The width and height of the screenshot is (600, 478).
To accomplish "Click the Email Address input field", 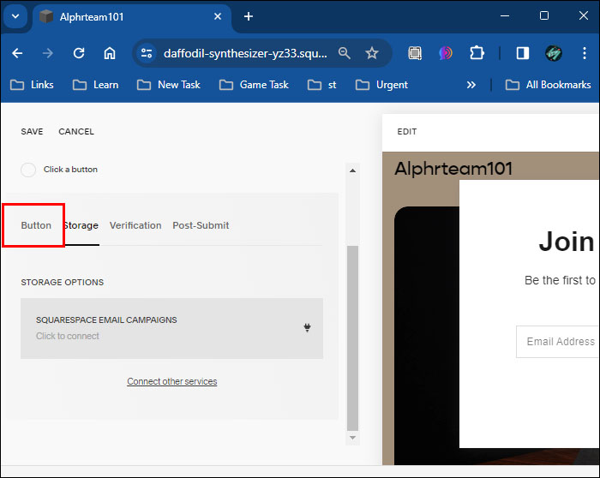I will (x=557, y=341).
